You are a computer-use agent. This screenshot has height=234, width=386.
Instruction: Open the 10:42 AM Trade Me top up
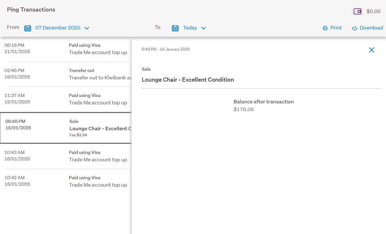(66, 182)
